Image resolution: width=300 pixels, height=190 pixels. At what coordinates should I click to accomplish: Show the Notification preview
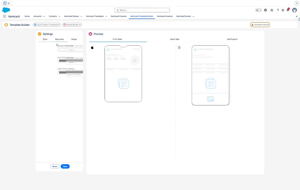coord(232,39)
